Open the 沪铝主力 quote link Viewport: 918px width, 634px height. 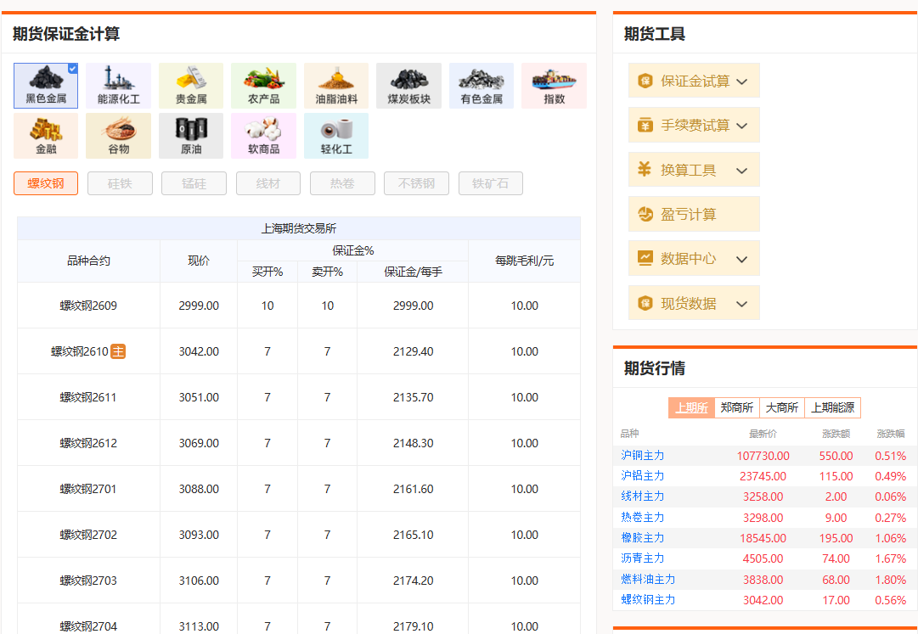[x=642, y=476]
